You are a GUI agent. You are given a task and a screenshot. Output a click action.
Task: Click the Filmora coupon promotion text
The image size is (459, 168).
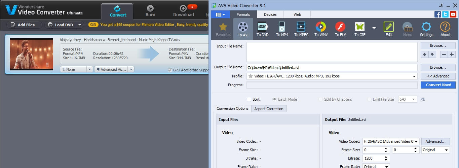pyautogui.click(x=154, y=25)
